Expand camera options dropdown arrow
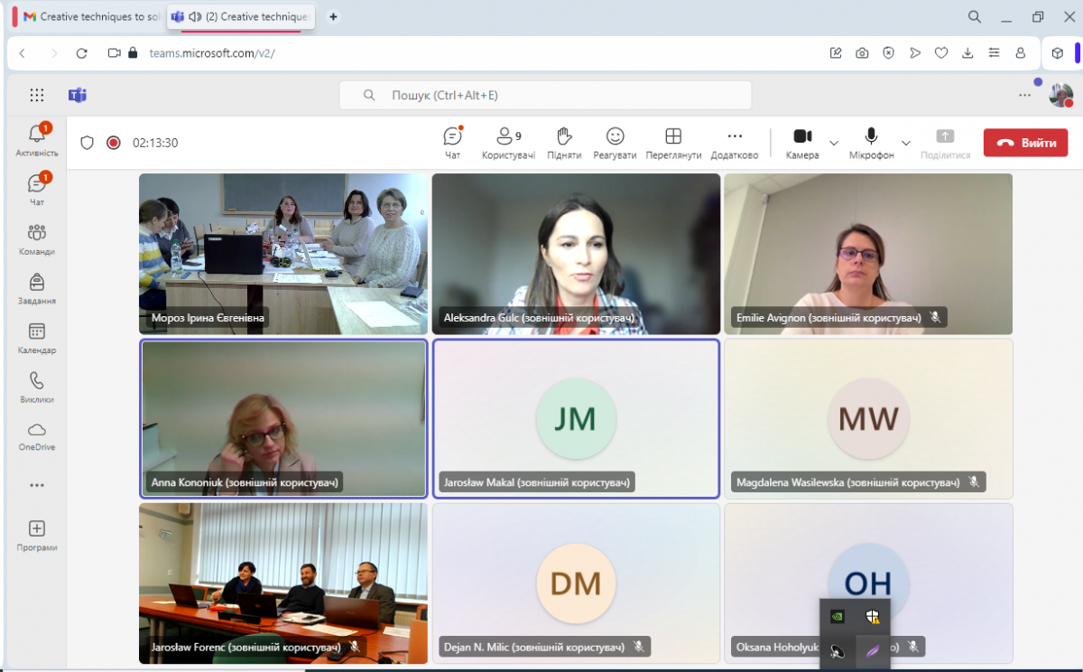This screenshot has height=672, width=1083. pos(834,143)
